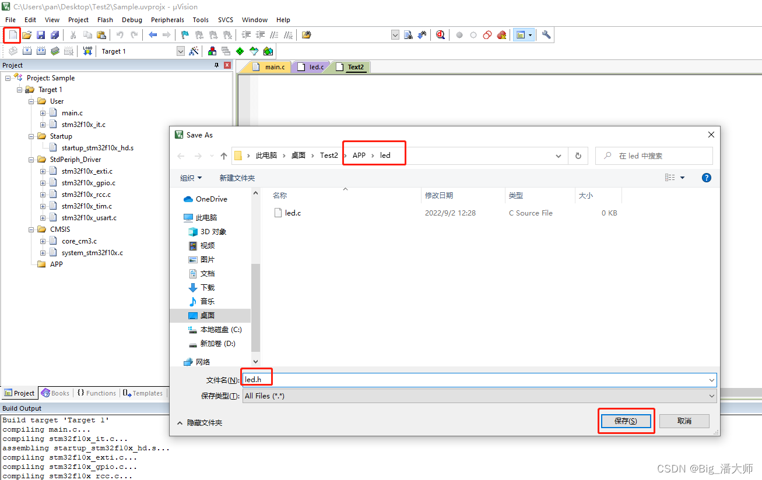Viewport: 762px width, 480px height.
Task: Insert a bookmark using the flag icon
Action: [185, 35]
